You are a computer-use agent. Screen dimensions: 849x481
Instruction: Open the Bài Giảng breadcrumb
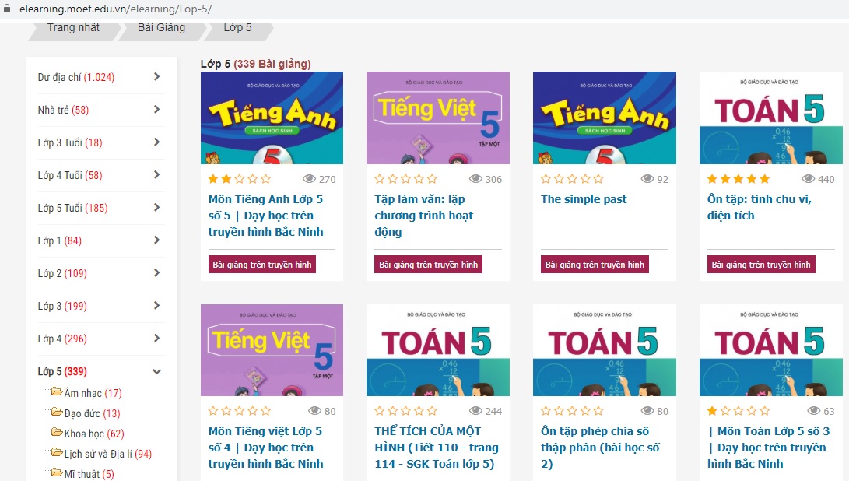point(161,27)
